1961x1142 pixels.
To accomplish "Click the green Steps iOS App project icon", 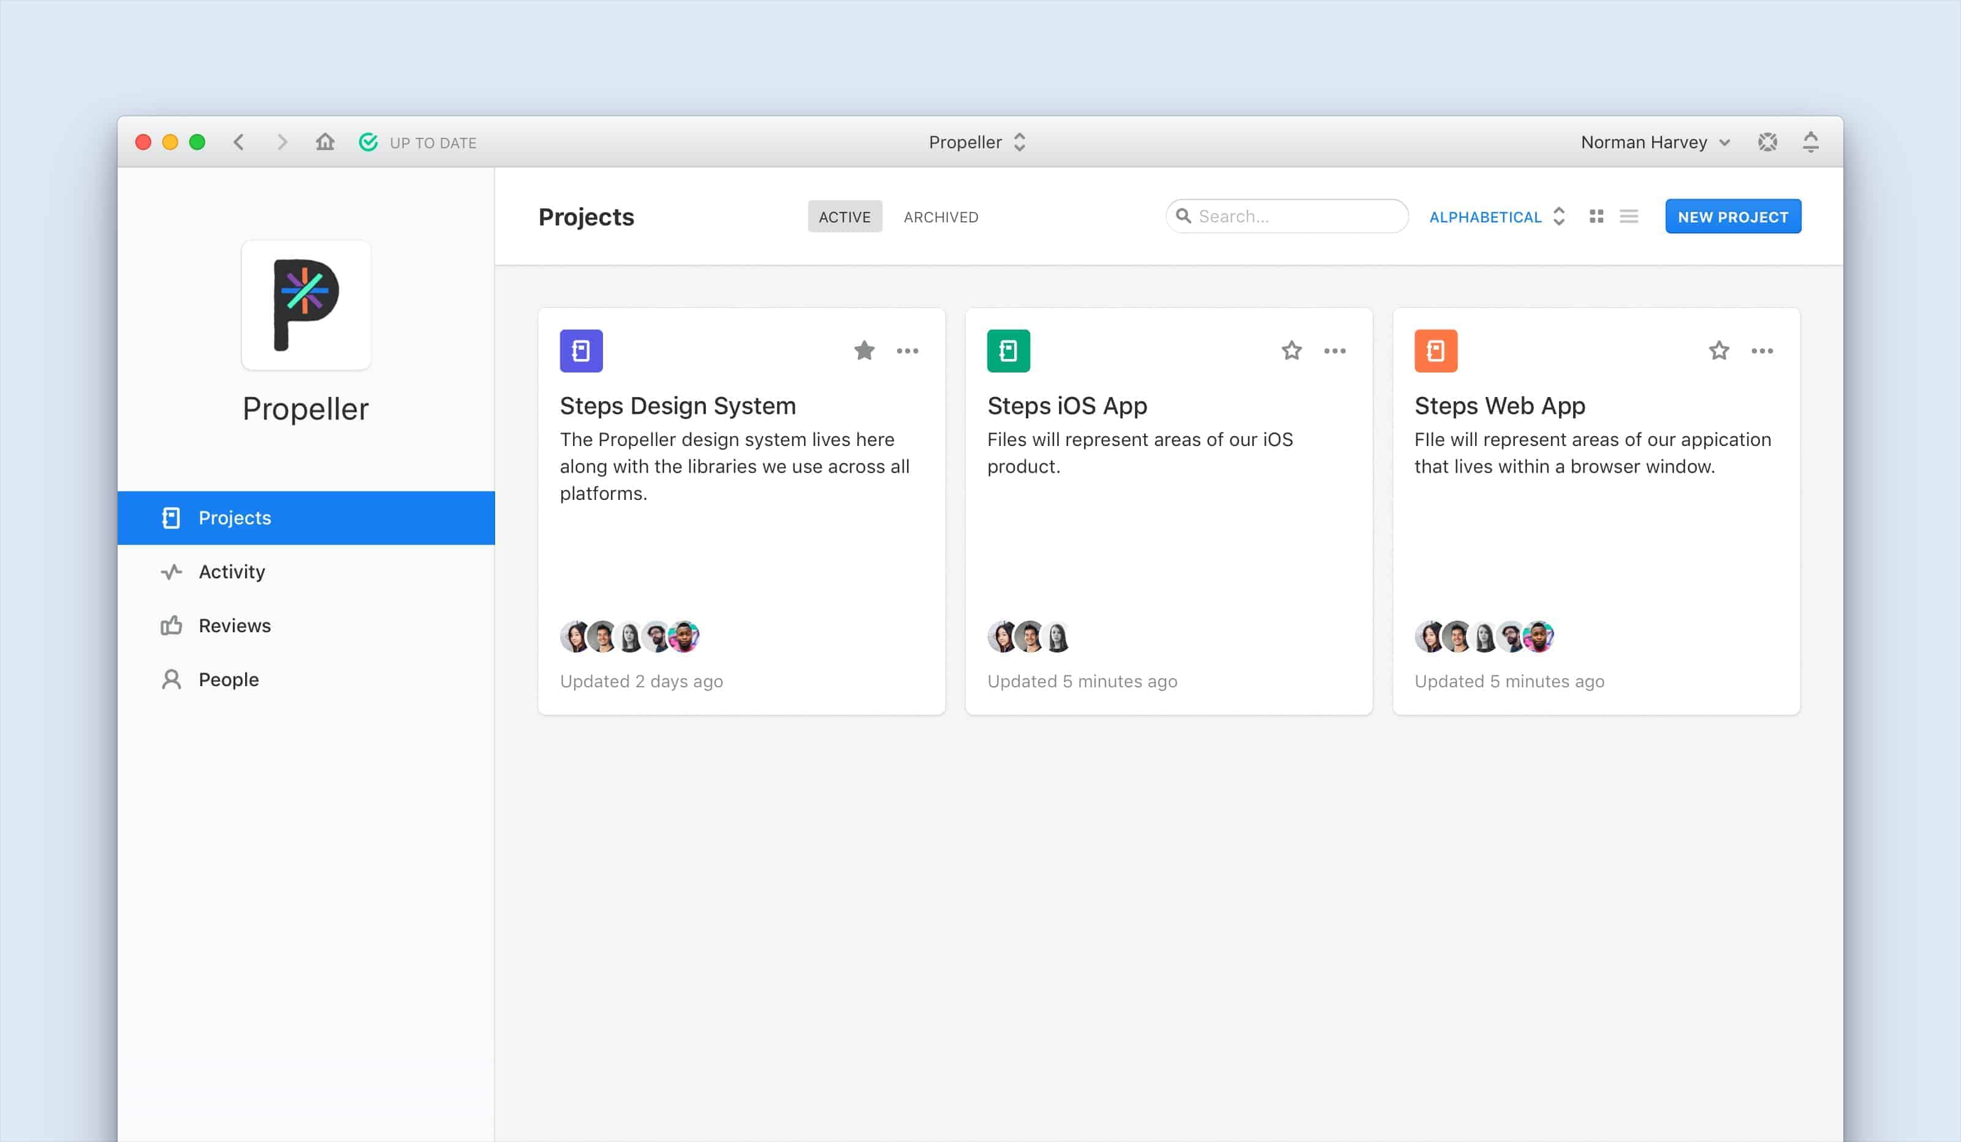I will [1009, 351].
